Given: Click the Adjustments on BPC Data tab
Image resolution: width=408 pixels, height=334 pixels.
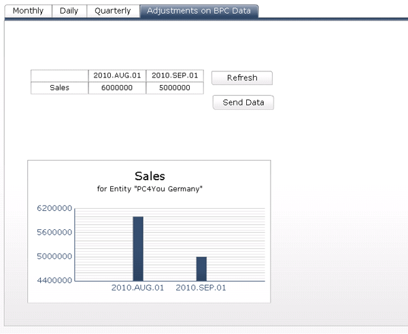Looking at the screenshot, I should pyautogui.click(x=199, y=11).
